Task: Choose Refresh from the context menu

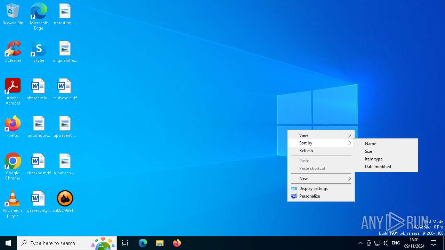Action: click(x=321, y=151)
